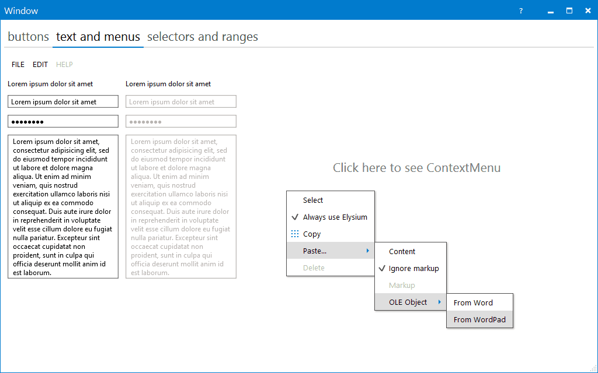Click 'Click here to see ContextMenu' text
The width and height of the screenshot is (598, 373).
pos(416,168)
